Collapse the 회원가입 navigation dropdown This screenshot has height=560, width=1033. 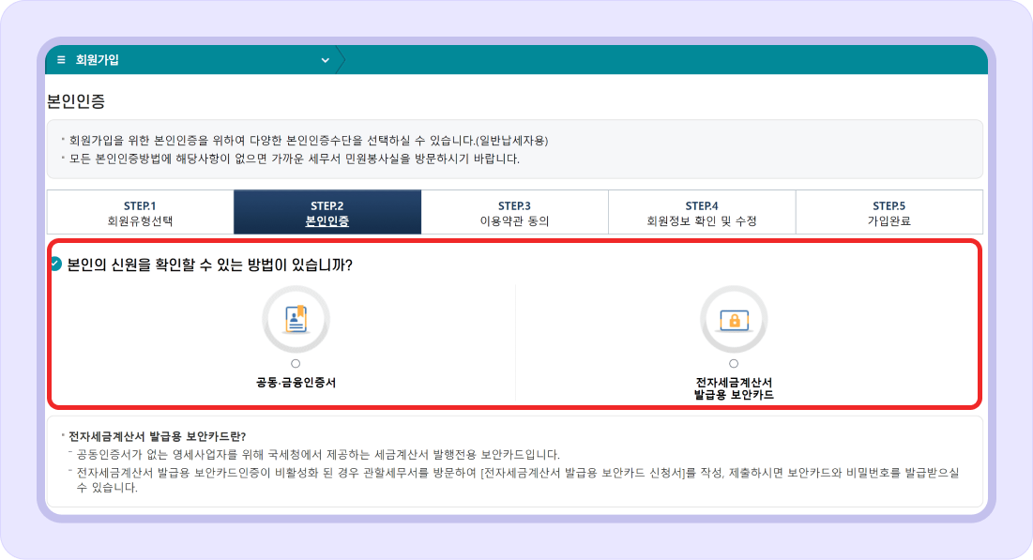[x=325, y=59]
